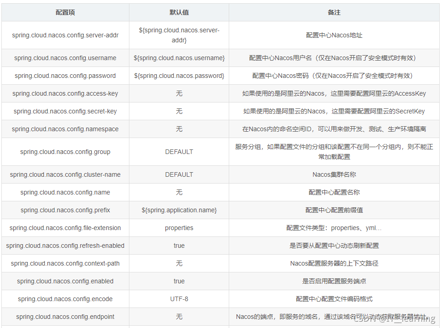This screenshot has width=442, height=328.
Task: Select spring.cloud.nacos.config.secret-key cell
Action: 65,111
